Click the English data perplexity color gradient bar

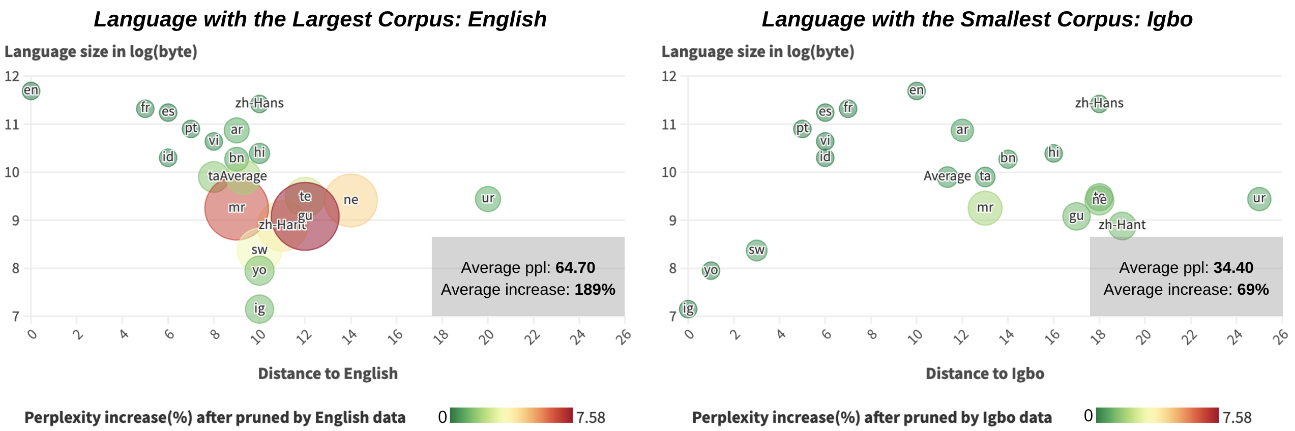(x=511, y=415)
